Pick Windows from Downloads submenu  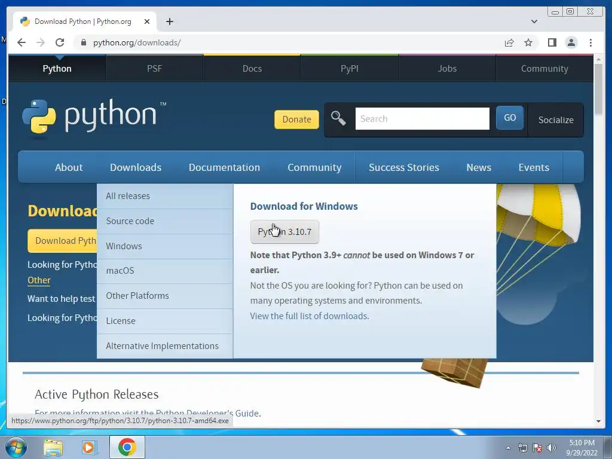tap(165, 246)
